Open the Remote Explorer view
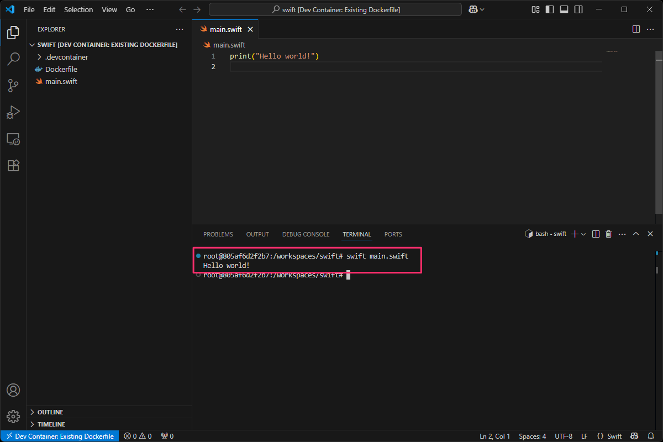This screenshot has width=663, height=442. 13,139
